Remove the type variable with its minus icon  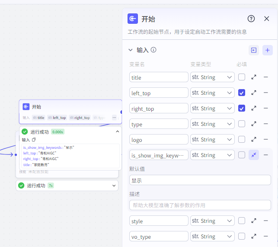click(x=265, y=124)
